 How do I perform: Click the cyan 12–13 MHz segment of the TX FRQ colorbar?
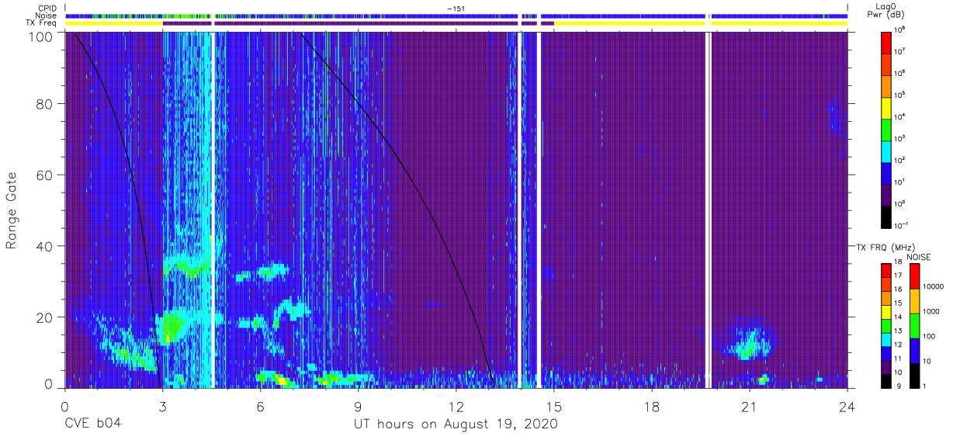click(x=886, y=338)
